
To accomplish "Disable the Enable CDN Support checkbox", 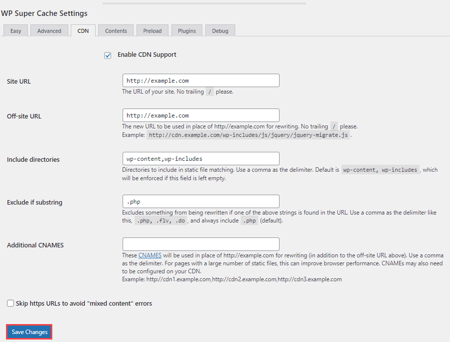I will [x=108, y=55].
